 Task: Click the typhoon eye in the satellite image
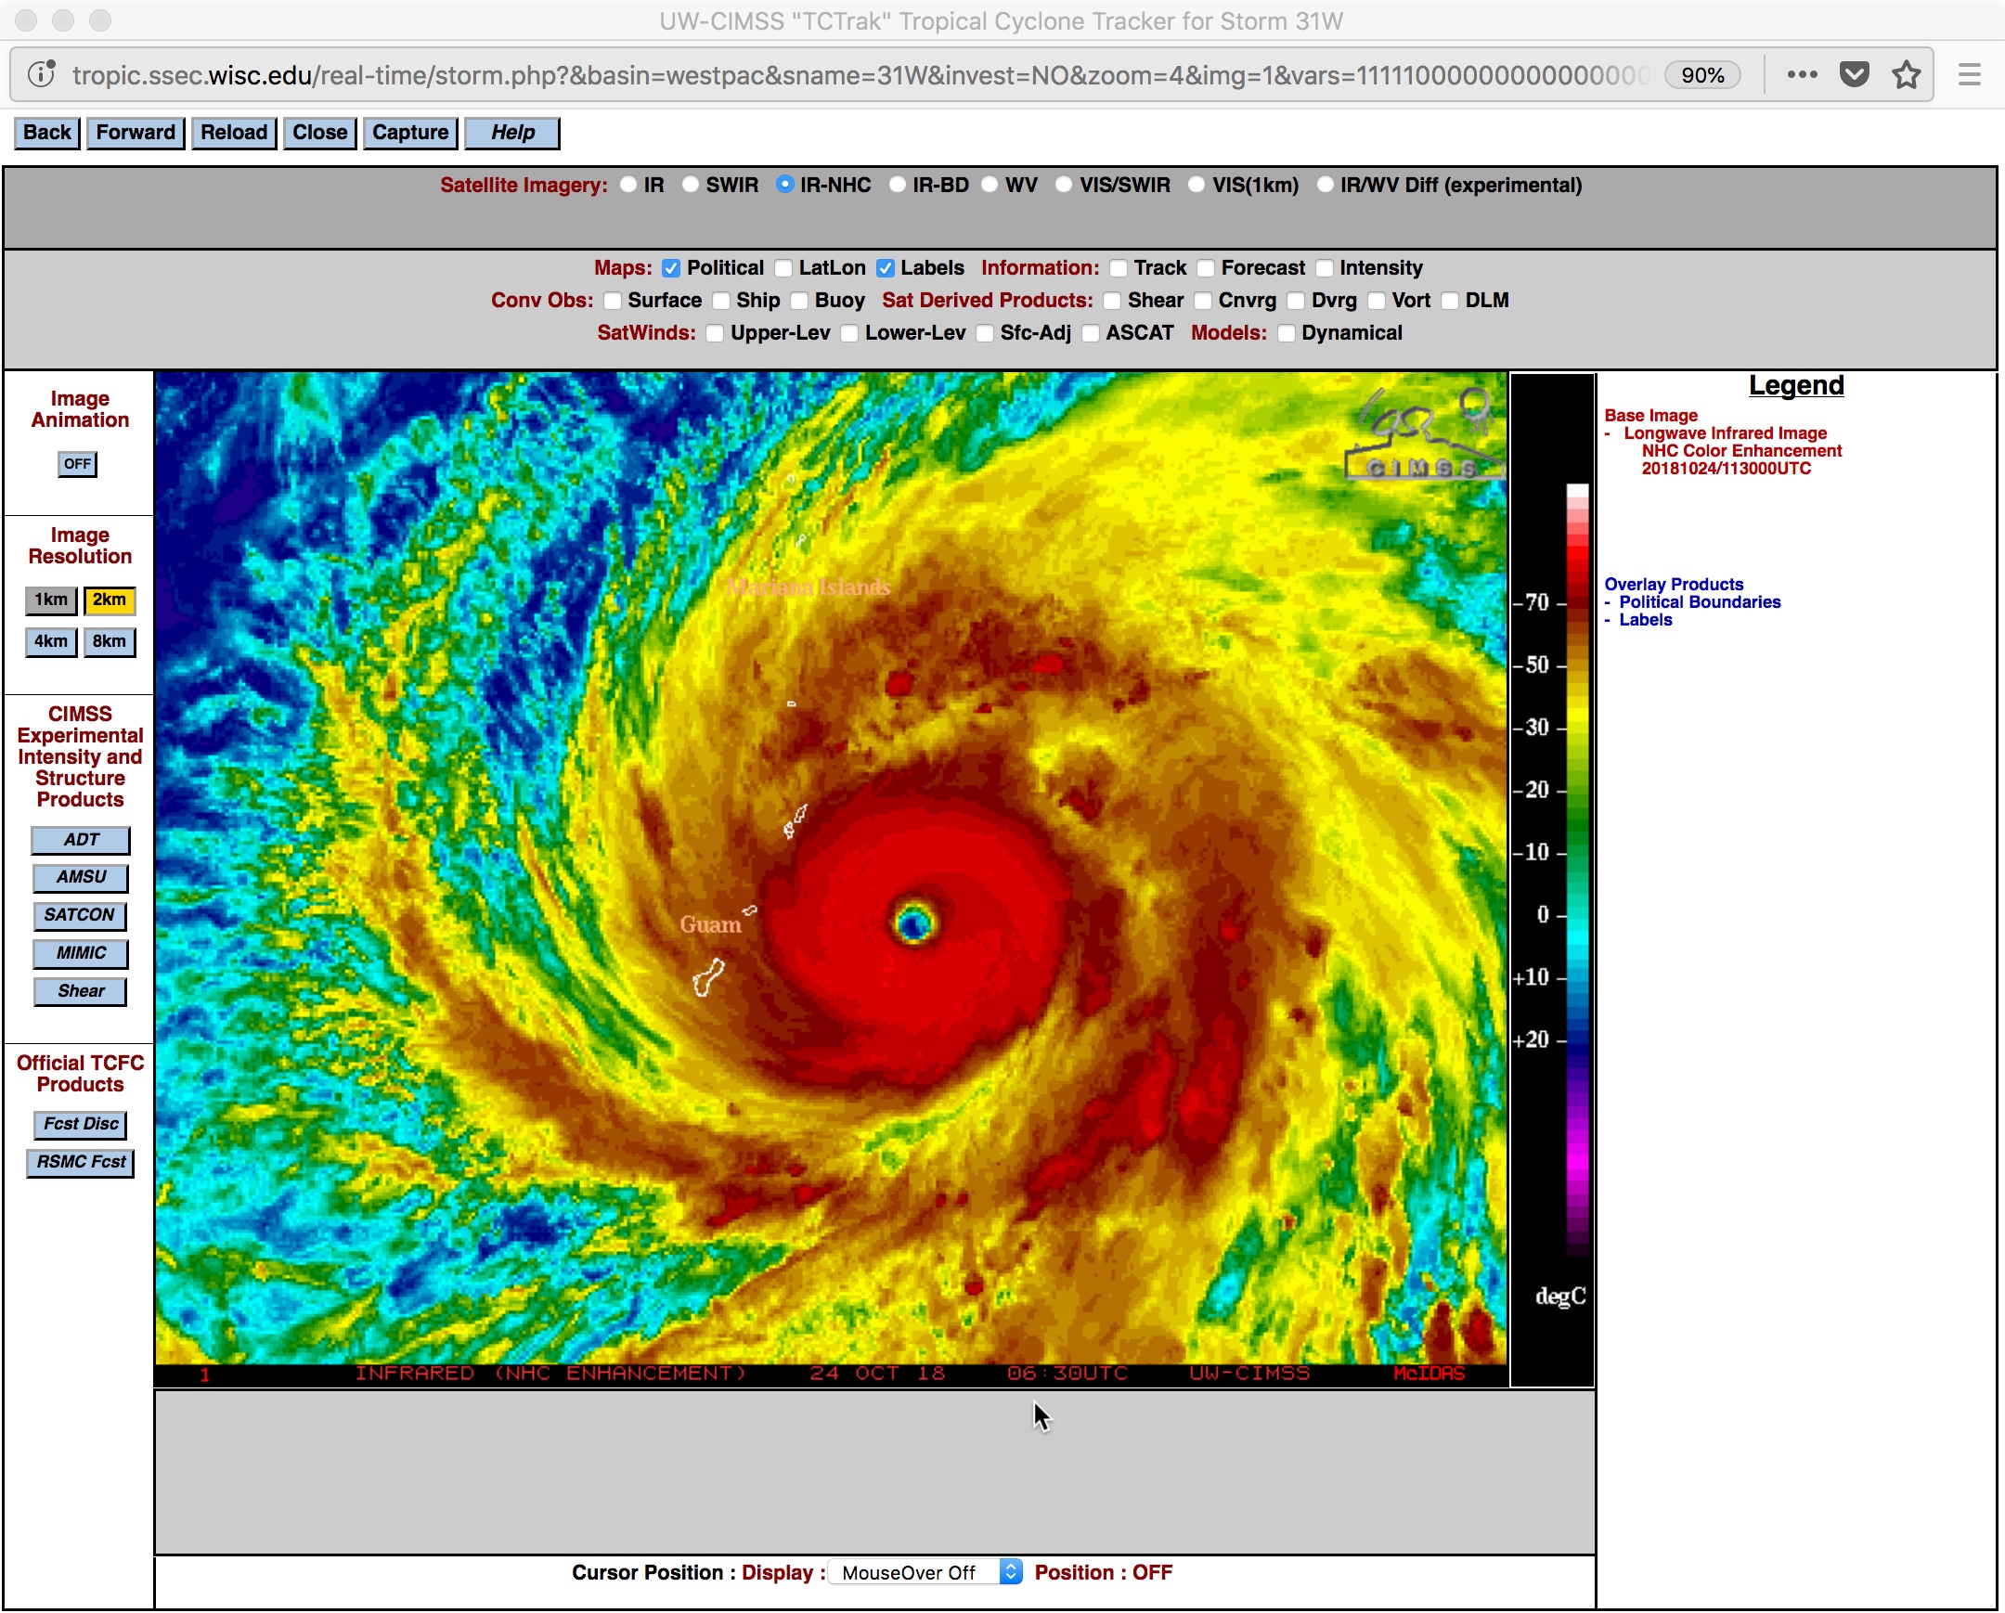pos(913,923)
